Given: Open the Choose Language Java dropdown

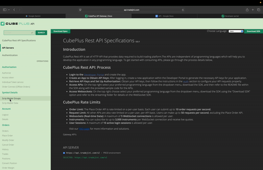Looking at the screenshot, I should click(236, 31).
